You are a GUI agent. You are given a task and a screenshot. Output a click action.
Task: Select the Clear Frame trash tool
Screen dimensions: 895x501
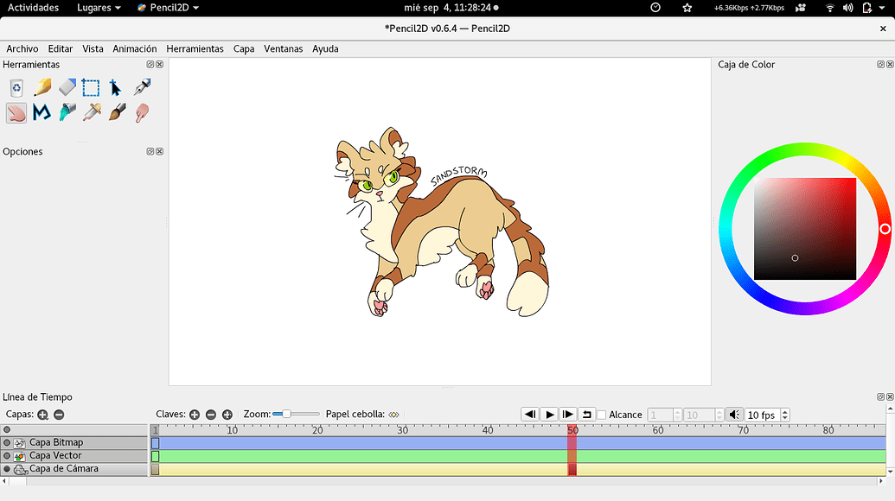16,88
